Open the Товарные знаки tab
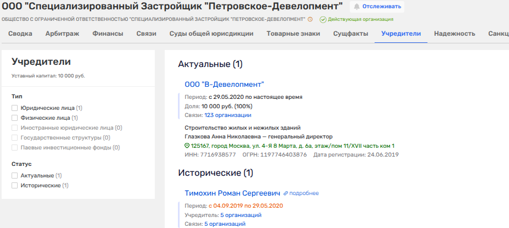 pos(293,34)
